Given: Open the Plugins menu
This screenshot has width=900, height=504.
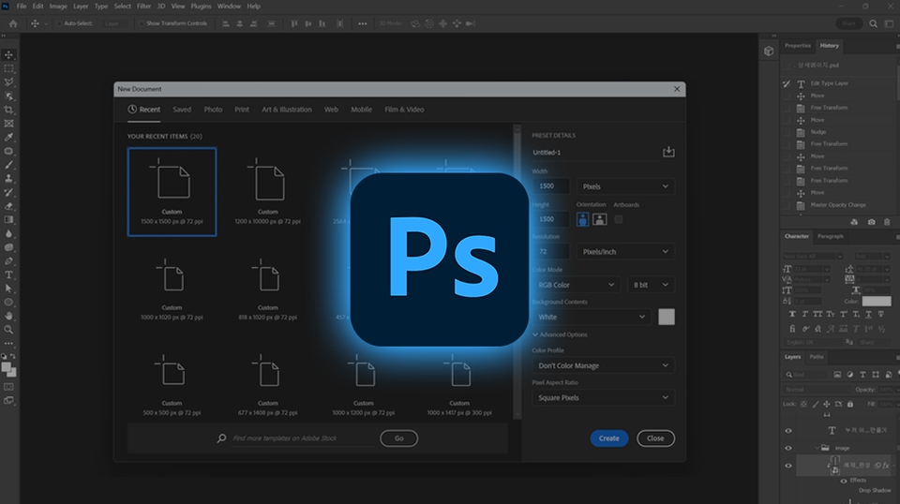Looking at the screenshot, I should pyautogui.click(x=201, y=7).
